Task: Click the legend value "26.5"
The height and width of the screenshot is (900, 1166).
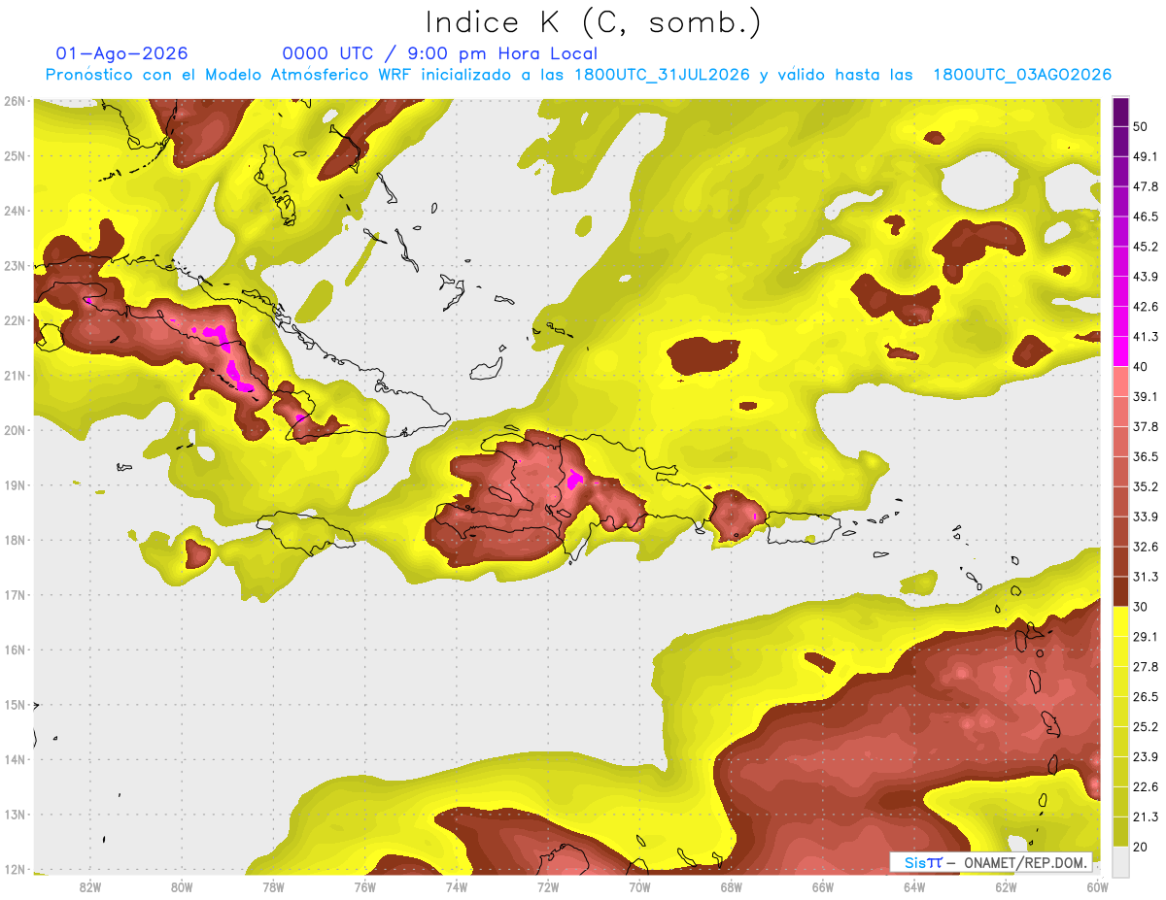Action: (1145, 696)
